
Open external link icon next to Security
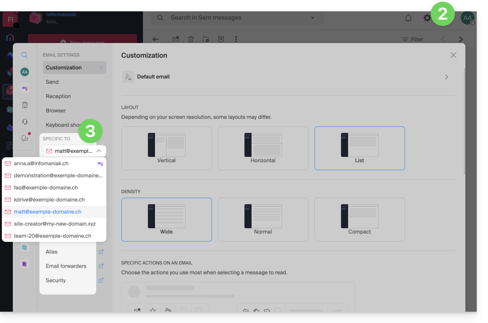(101, 280)
